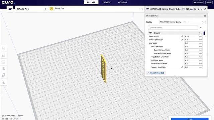This screenshot has height=120, width=214.
Task: Click the support icon next to On
Action: pos(192,9)
